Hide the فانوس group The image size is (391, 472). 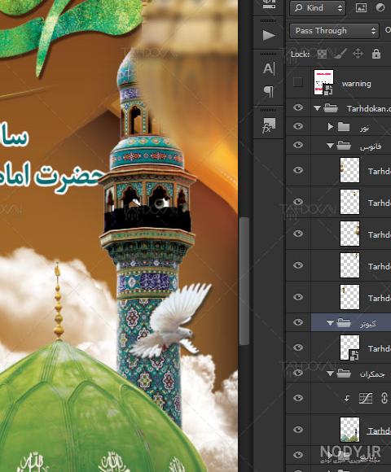click(298, 145)
